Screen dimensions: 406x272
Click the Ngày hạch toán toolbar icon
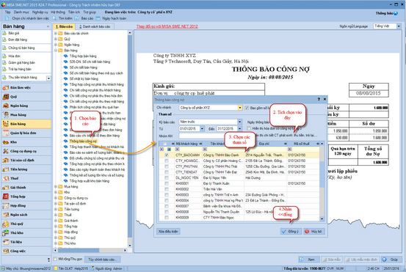coord(98,18)
